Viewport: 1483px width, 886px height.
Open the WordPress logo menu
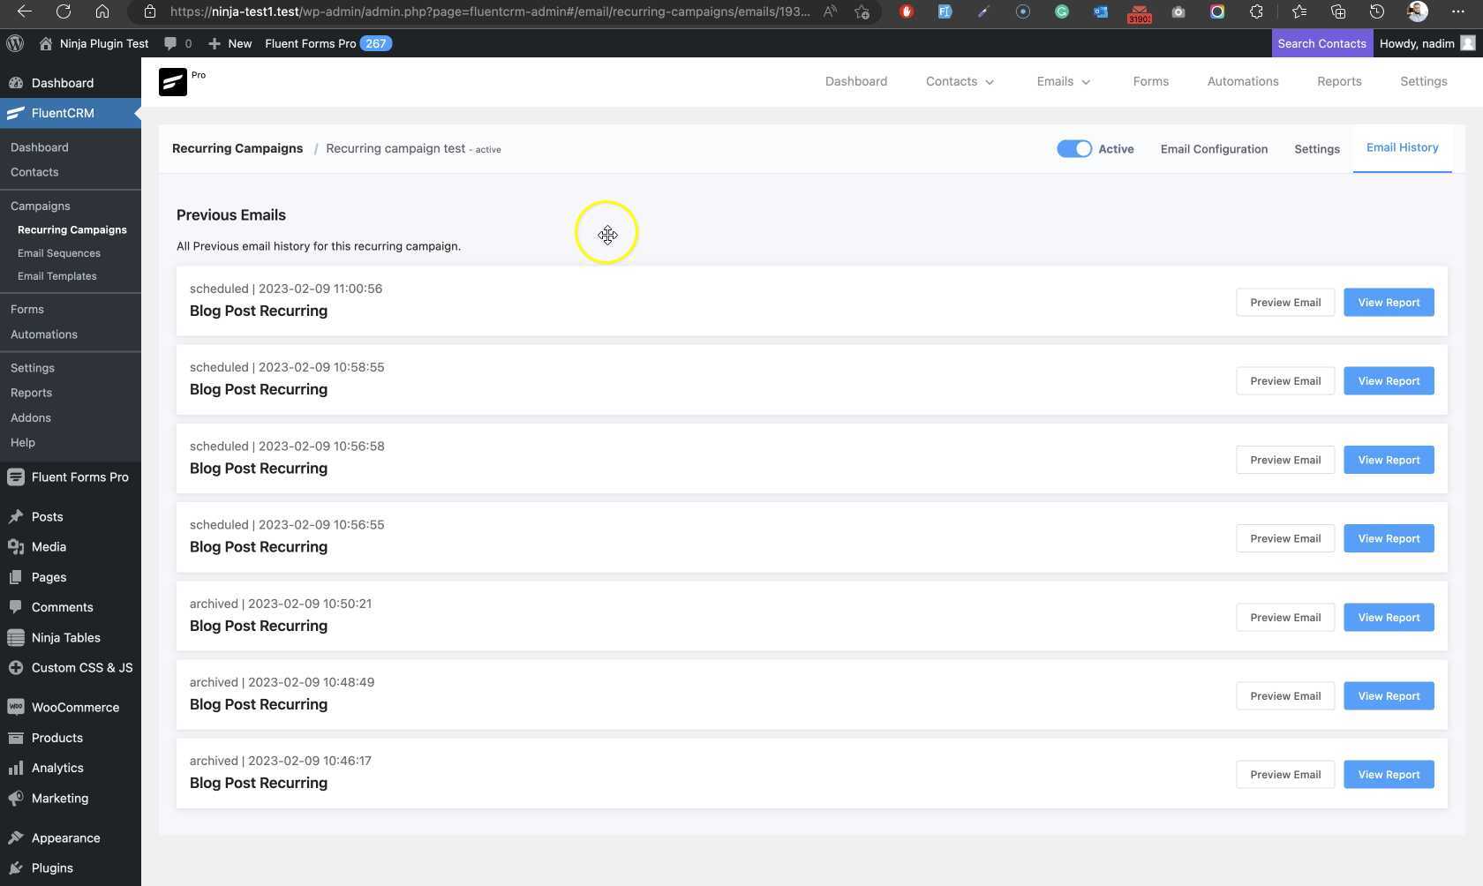click(15, 43)
